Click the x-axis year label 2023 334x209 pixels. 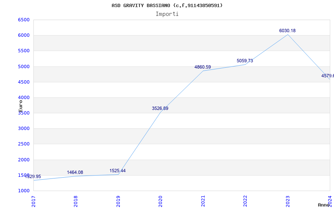point(288,201)
